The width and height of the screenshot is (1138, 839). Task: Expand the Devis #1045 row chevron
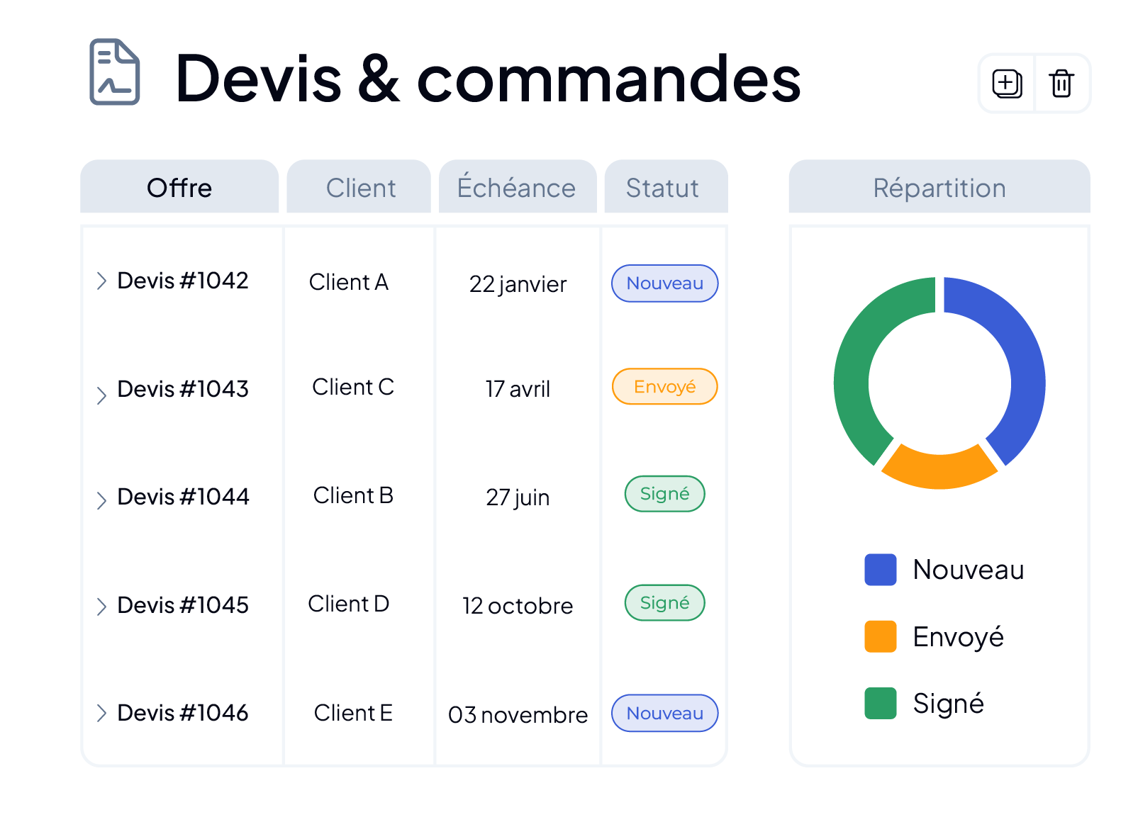pos(101,607)
